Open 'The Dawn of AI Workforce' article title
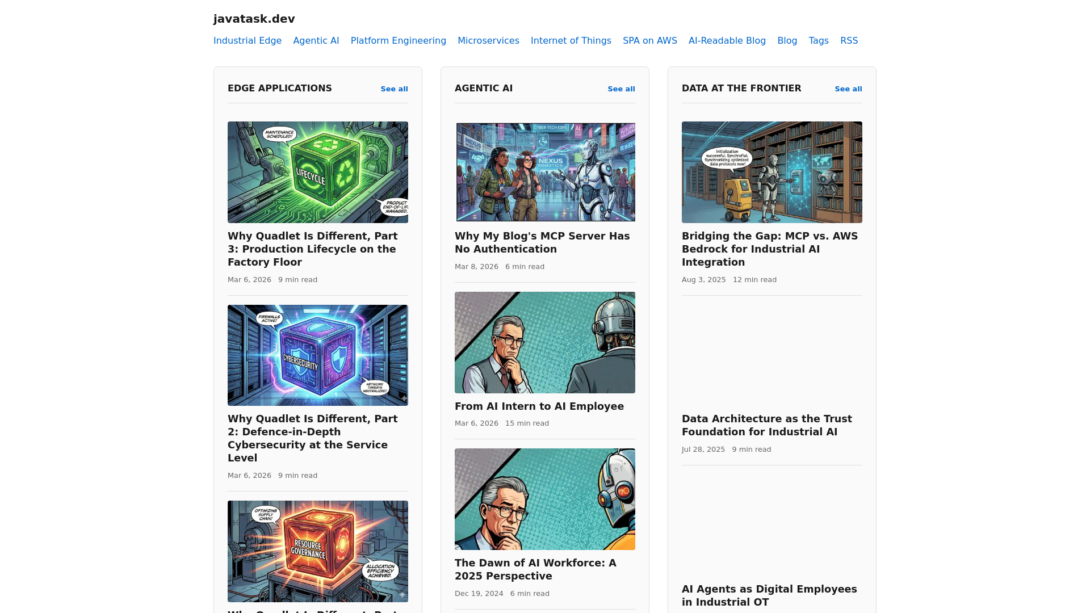This screenshot has height=613, width=1090. 535,569
